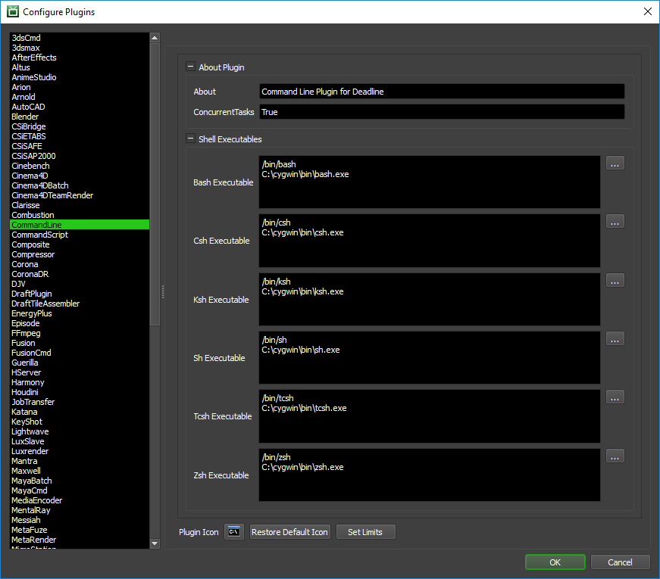Select the AfterEffects plugin
660x579 pixels.
click(80, 58)
